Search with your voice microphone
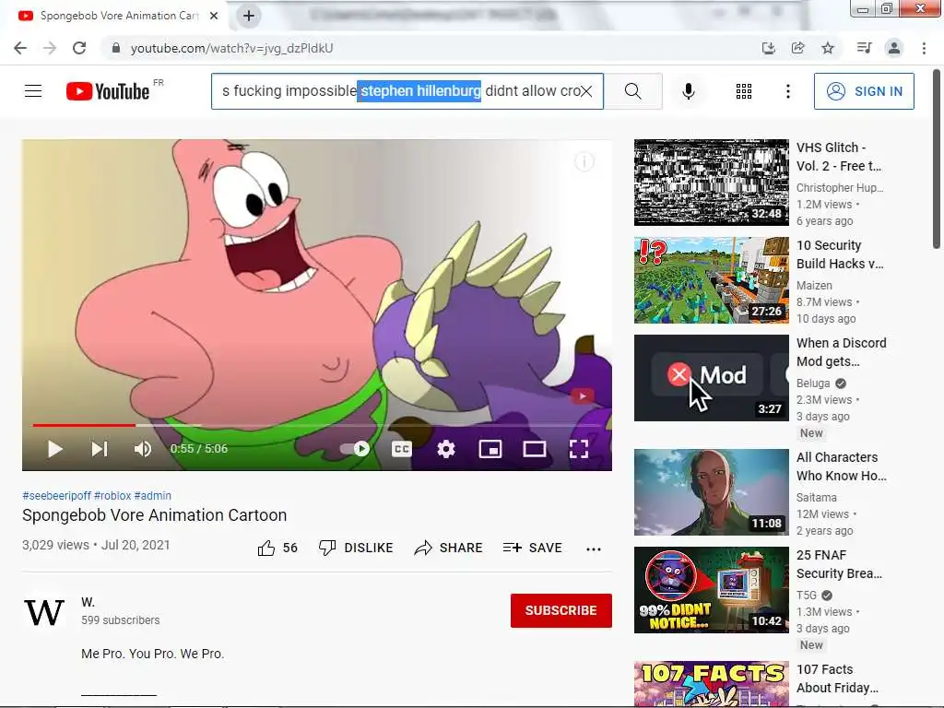 pyautogui.click(x=689, y=91)
